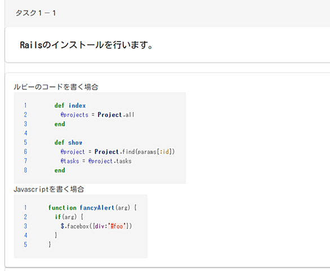Screen dimensions: 330x271
Task: Click the line '@tasks = @project.tasks'
Action: pyautogui.click(x=96, y=161)
